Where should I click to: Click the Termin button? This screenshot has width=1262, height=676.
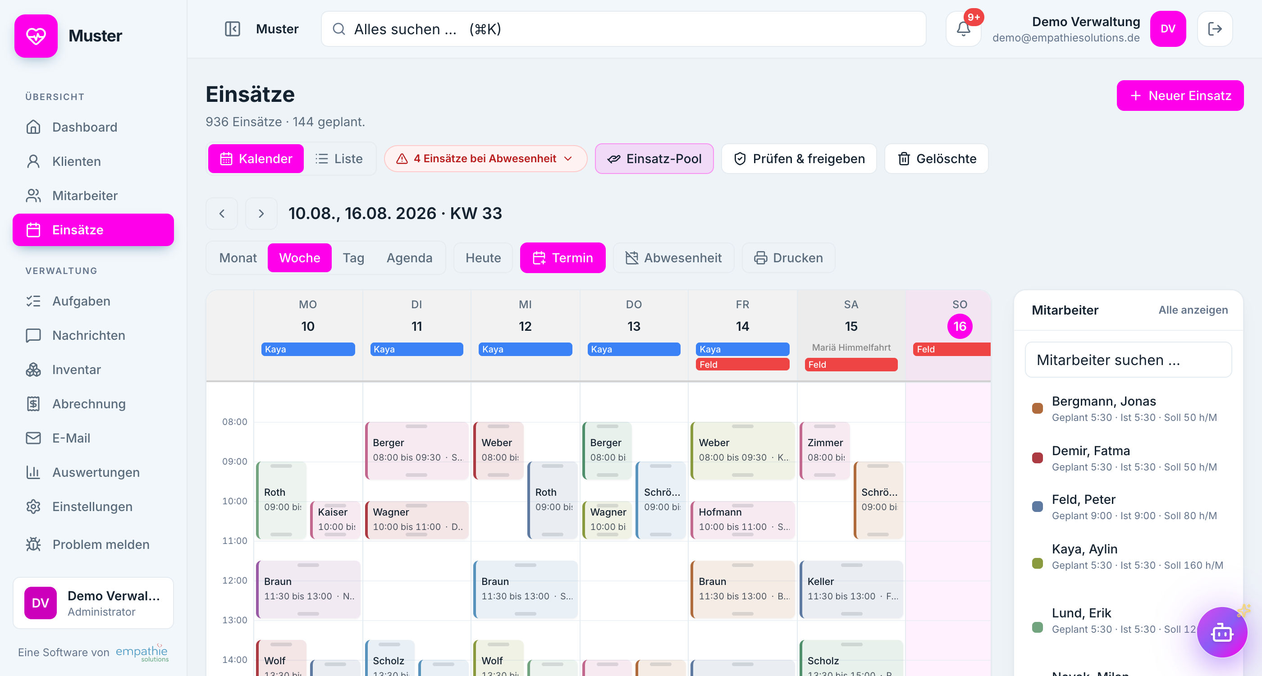coord(562,258)
